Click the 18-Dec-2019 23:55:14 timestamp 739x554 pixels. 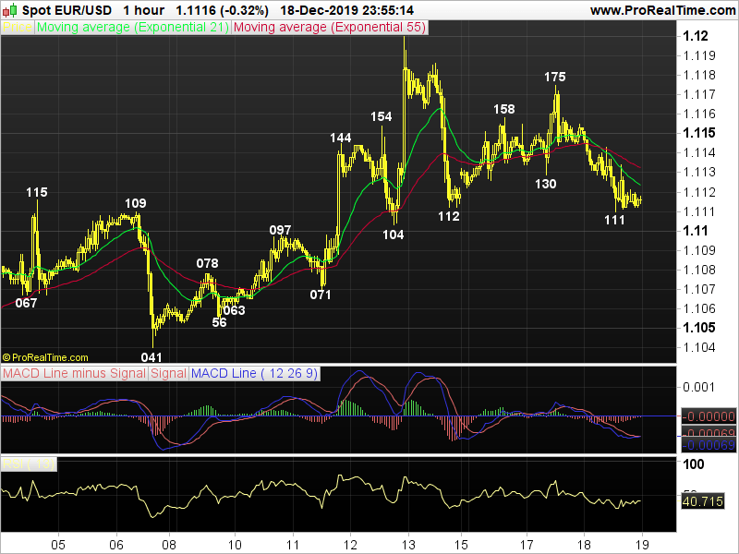(x=347, y=10)
